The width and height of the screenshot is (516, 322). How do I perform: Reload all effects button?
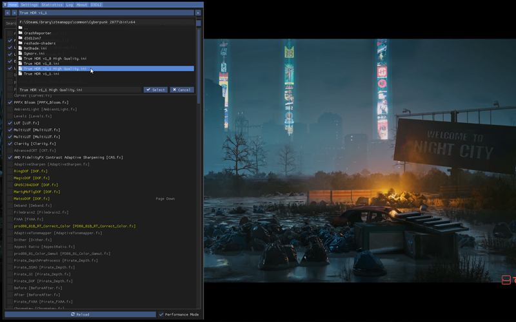pos(80,314)
